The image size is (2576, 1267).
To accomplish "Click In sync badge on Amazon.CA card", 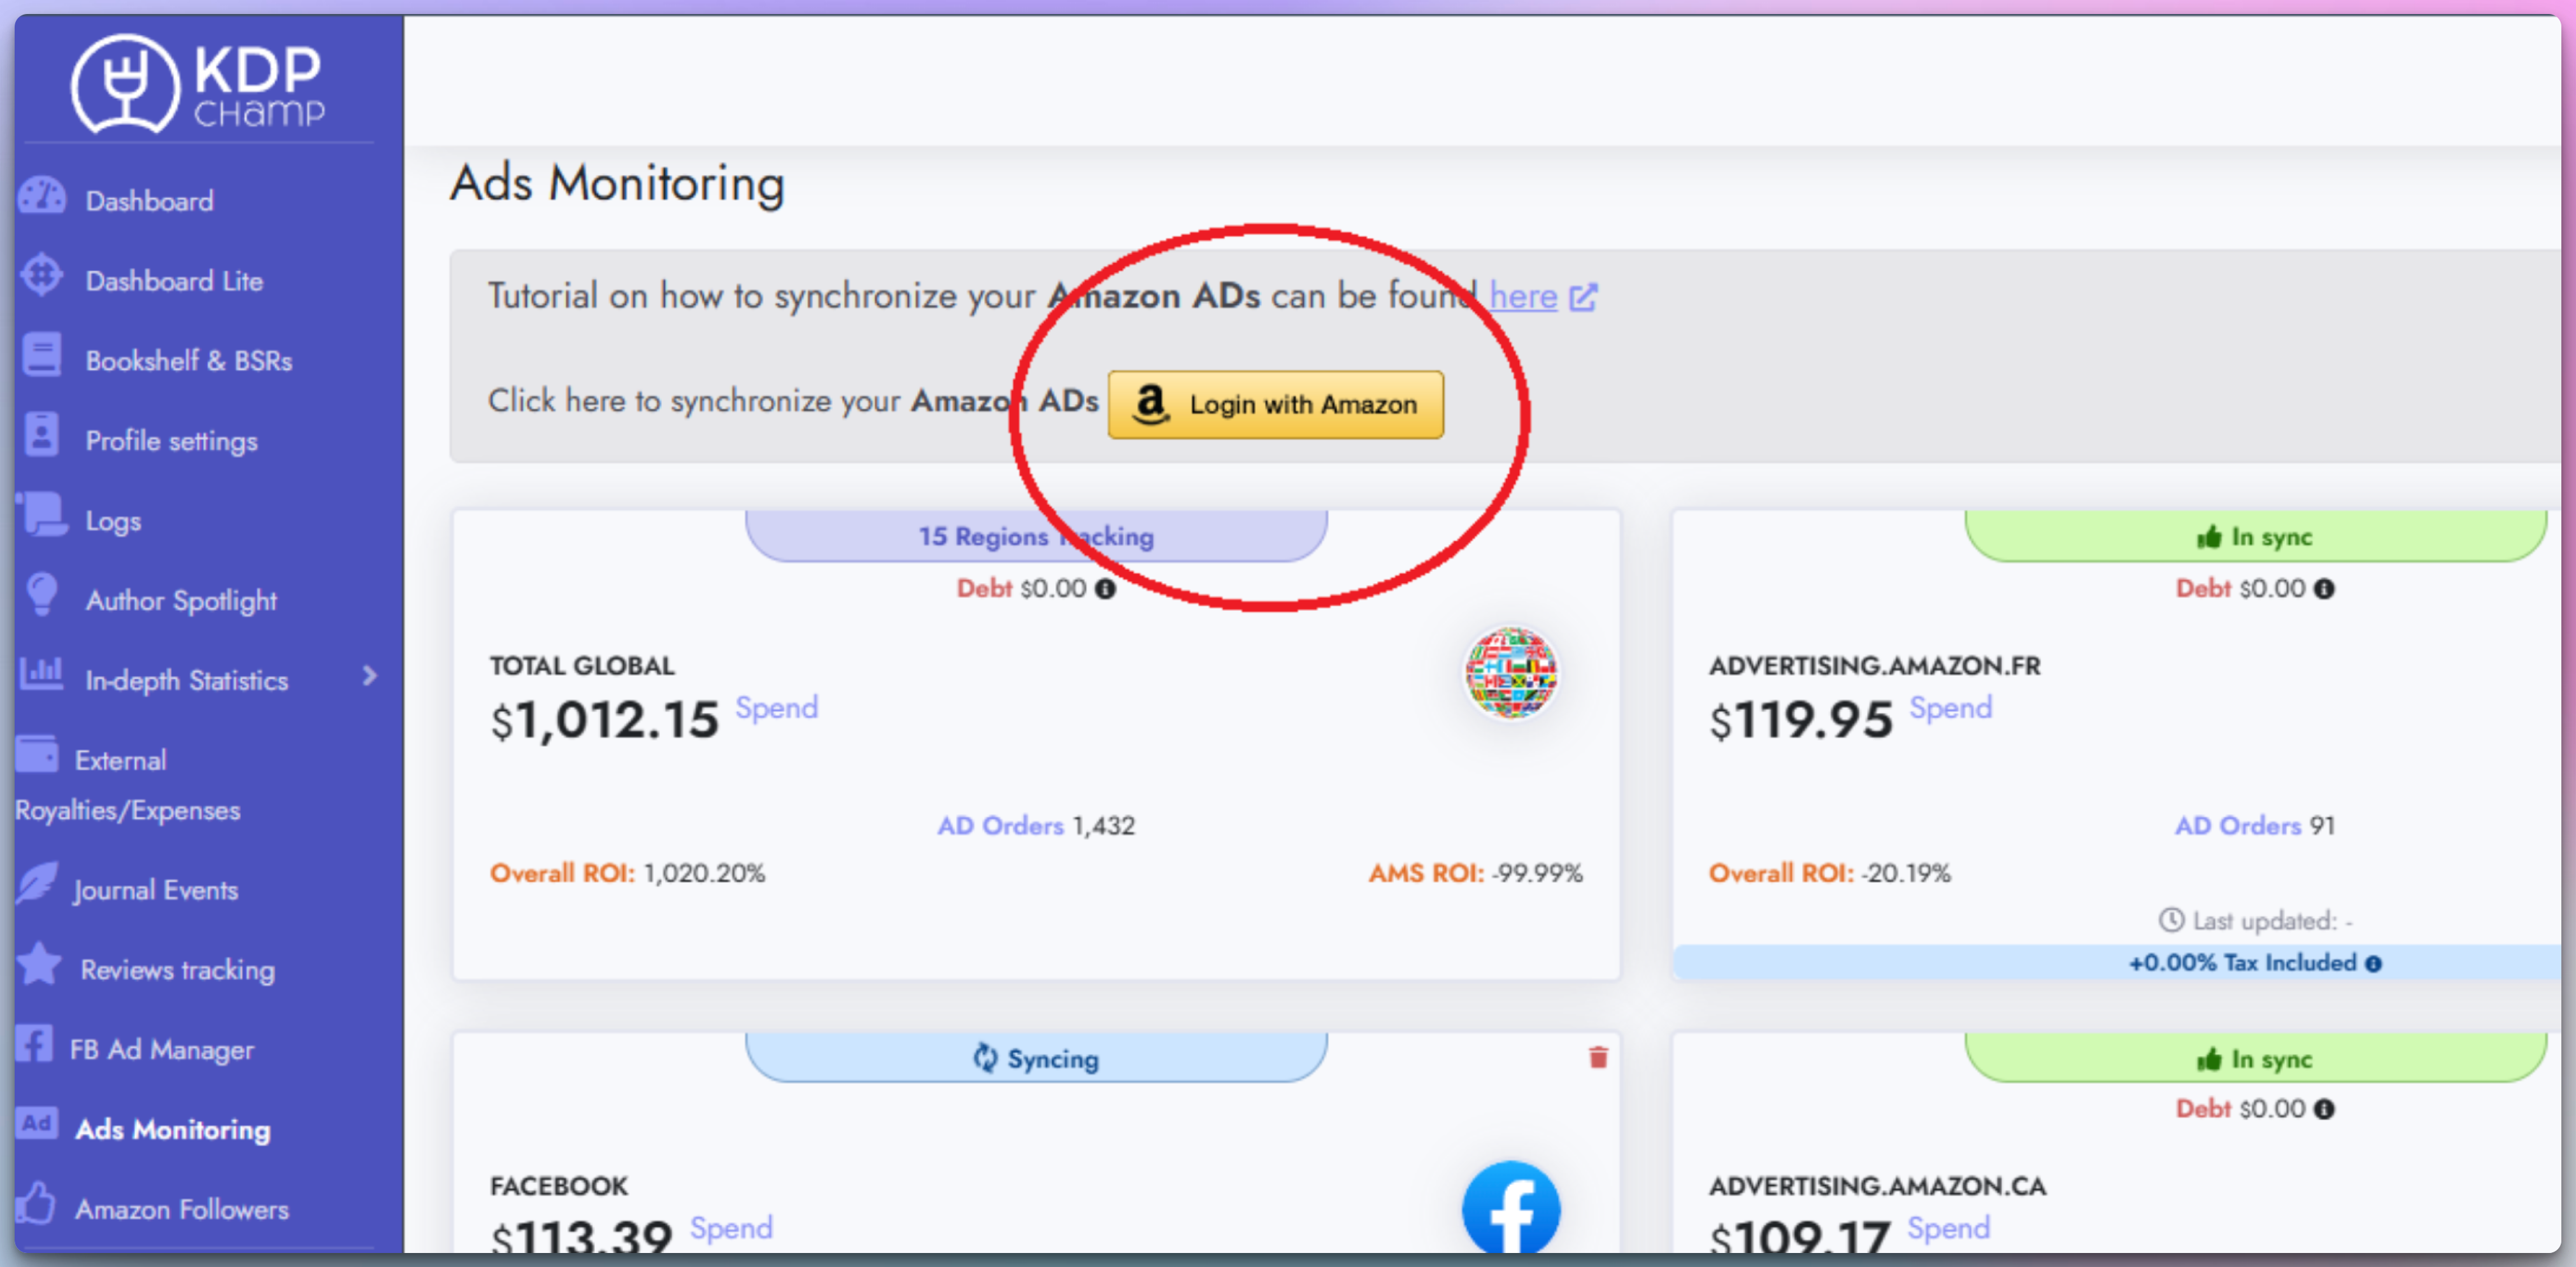I will [2255, 1058].
